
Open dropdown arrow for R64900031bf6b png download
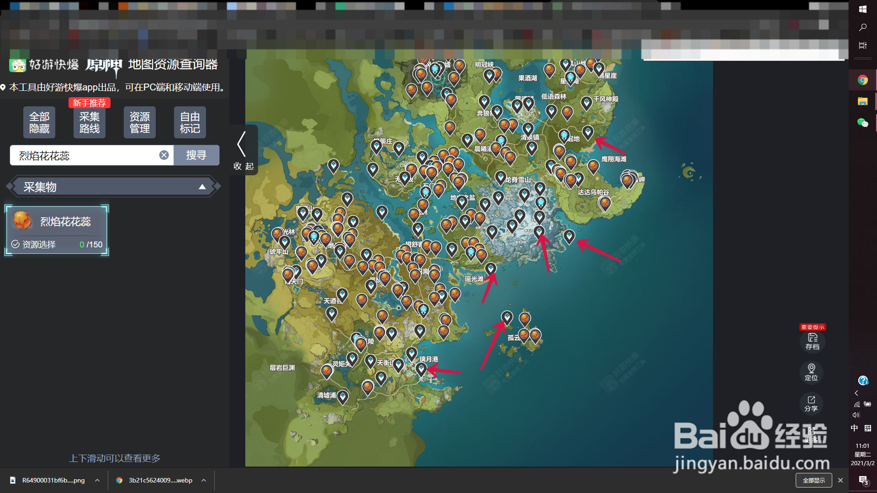click(97, 480)
